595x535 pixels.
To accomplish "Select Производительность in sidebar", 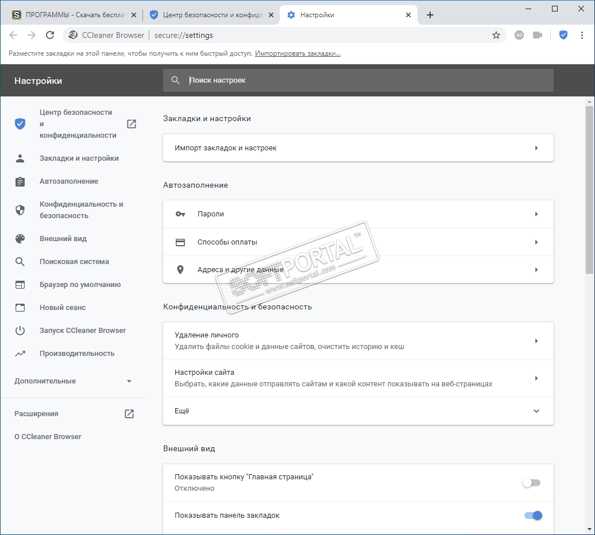I will point(77,354).
